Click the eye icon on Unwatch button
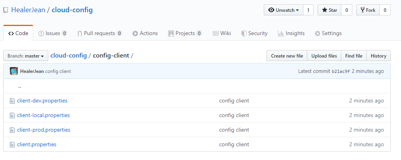 [271, 10]
